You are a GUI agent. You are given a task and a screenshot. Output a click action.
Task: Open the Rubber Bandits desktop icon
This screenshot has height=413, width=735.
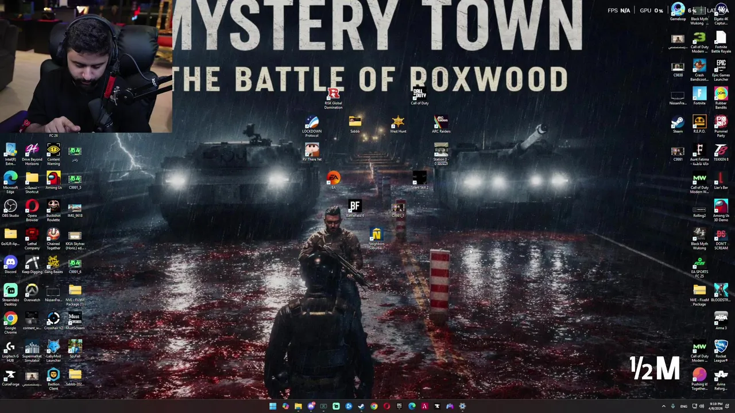tap(721, 99)
